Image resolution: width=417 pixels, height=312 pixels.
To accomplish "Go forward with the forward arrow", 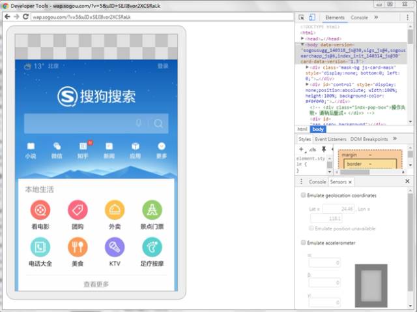I will pyautogui.click(x=16, y=17).
